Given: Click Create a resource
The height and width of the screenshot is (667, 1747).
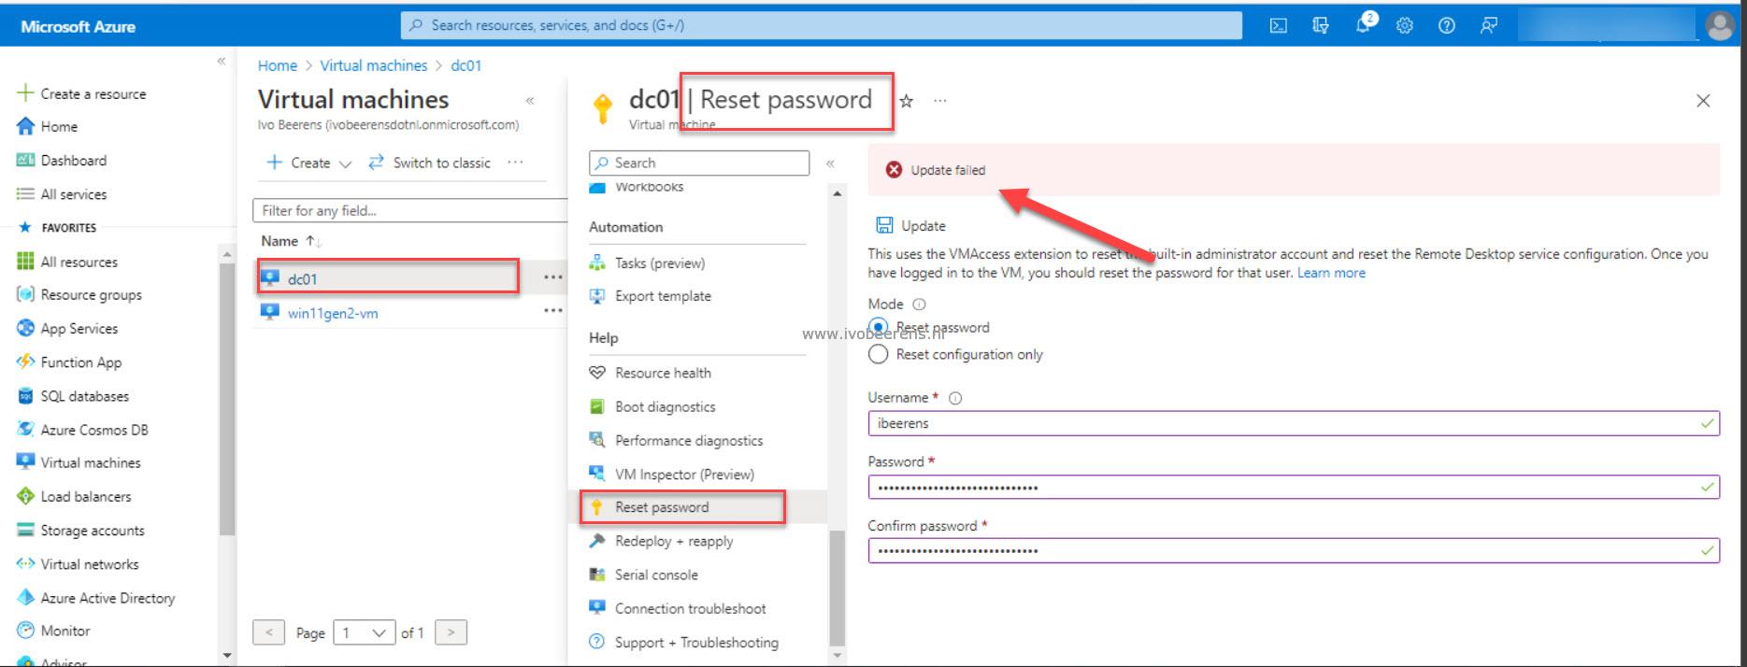Looking at the screenshot, I should pyautogui.click(x=82, y=93).
